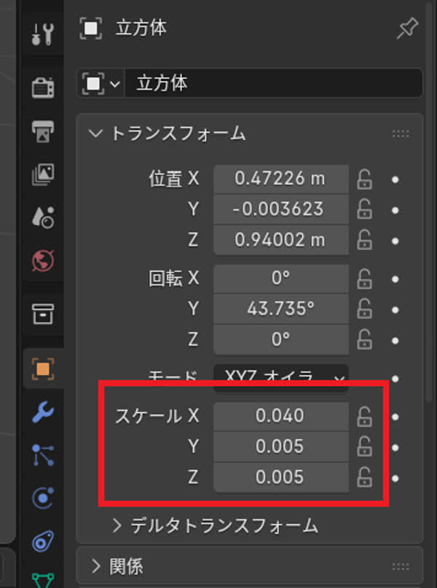The image size is (437, 588).
Task: Click the スケール Z field 0.005
Action: pos(281,477)
